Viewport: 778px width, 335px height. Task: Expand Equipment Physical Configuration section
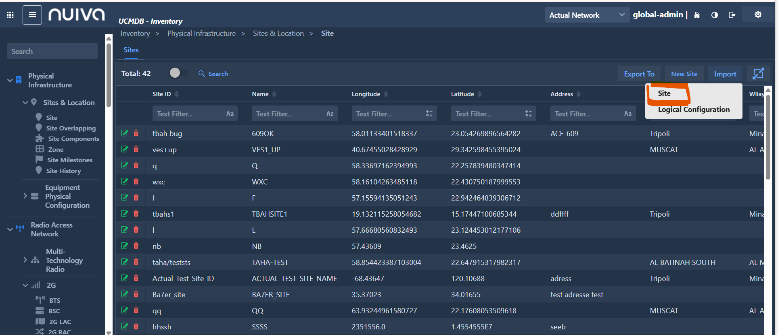coord(25,196)
